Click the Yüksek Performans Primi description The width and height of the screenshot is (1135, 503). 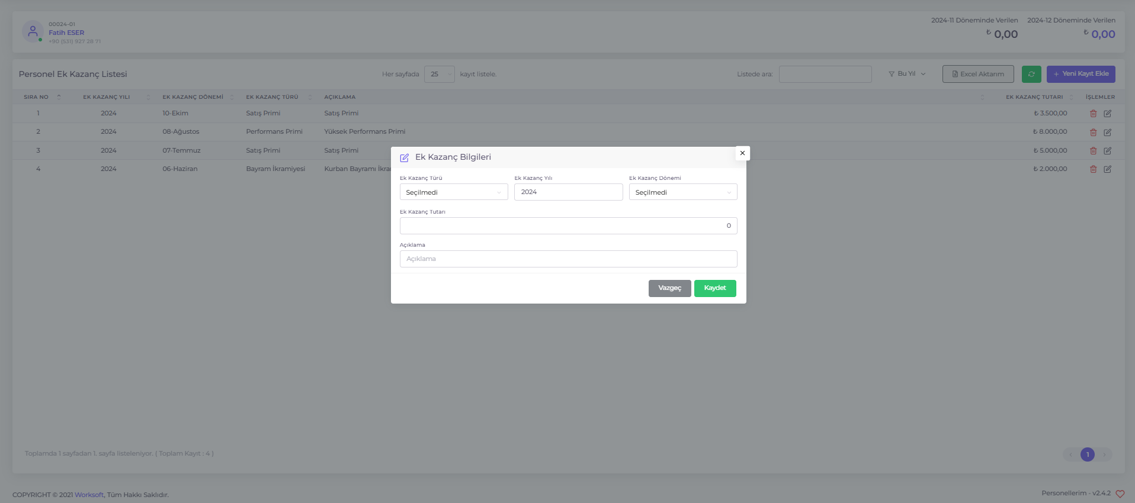pos(365,131)
